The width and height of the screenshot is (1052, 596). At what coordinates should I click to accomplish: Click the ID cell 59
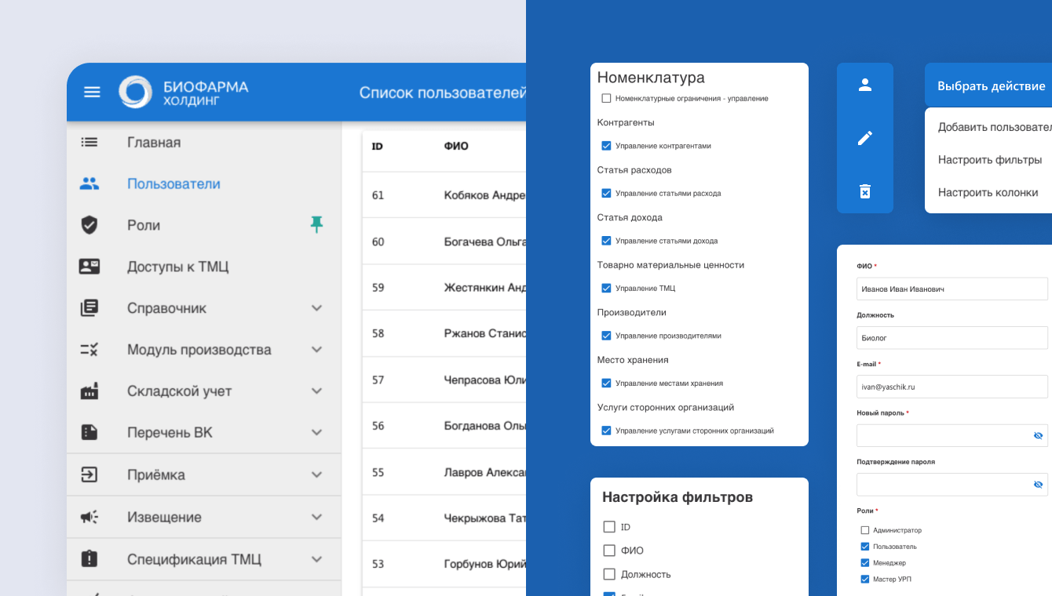[378, 288]
